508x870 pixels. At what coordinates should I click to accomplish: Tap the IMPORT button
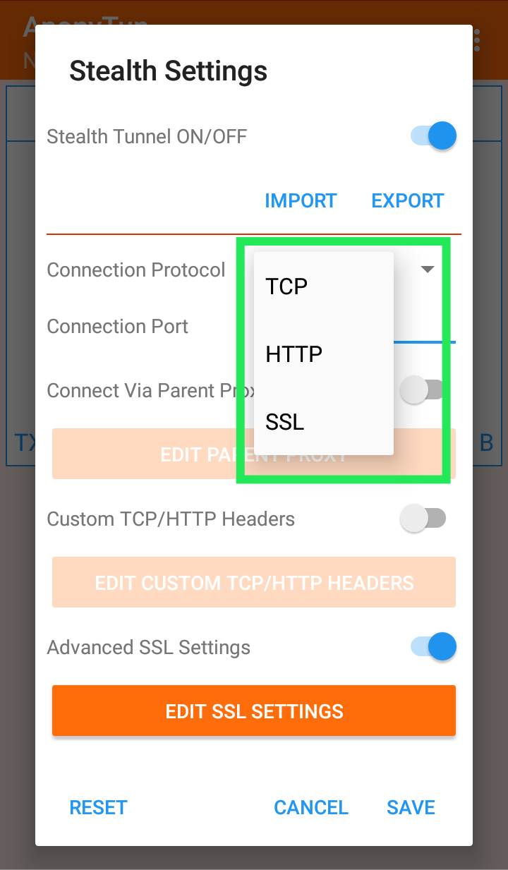click(301, 200)
